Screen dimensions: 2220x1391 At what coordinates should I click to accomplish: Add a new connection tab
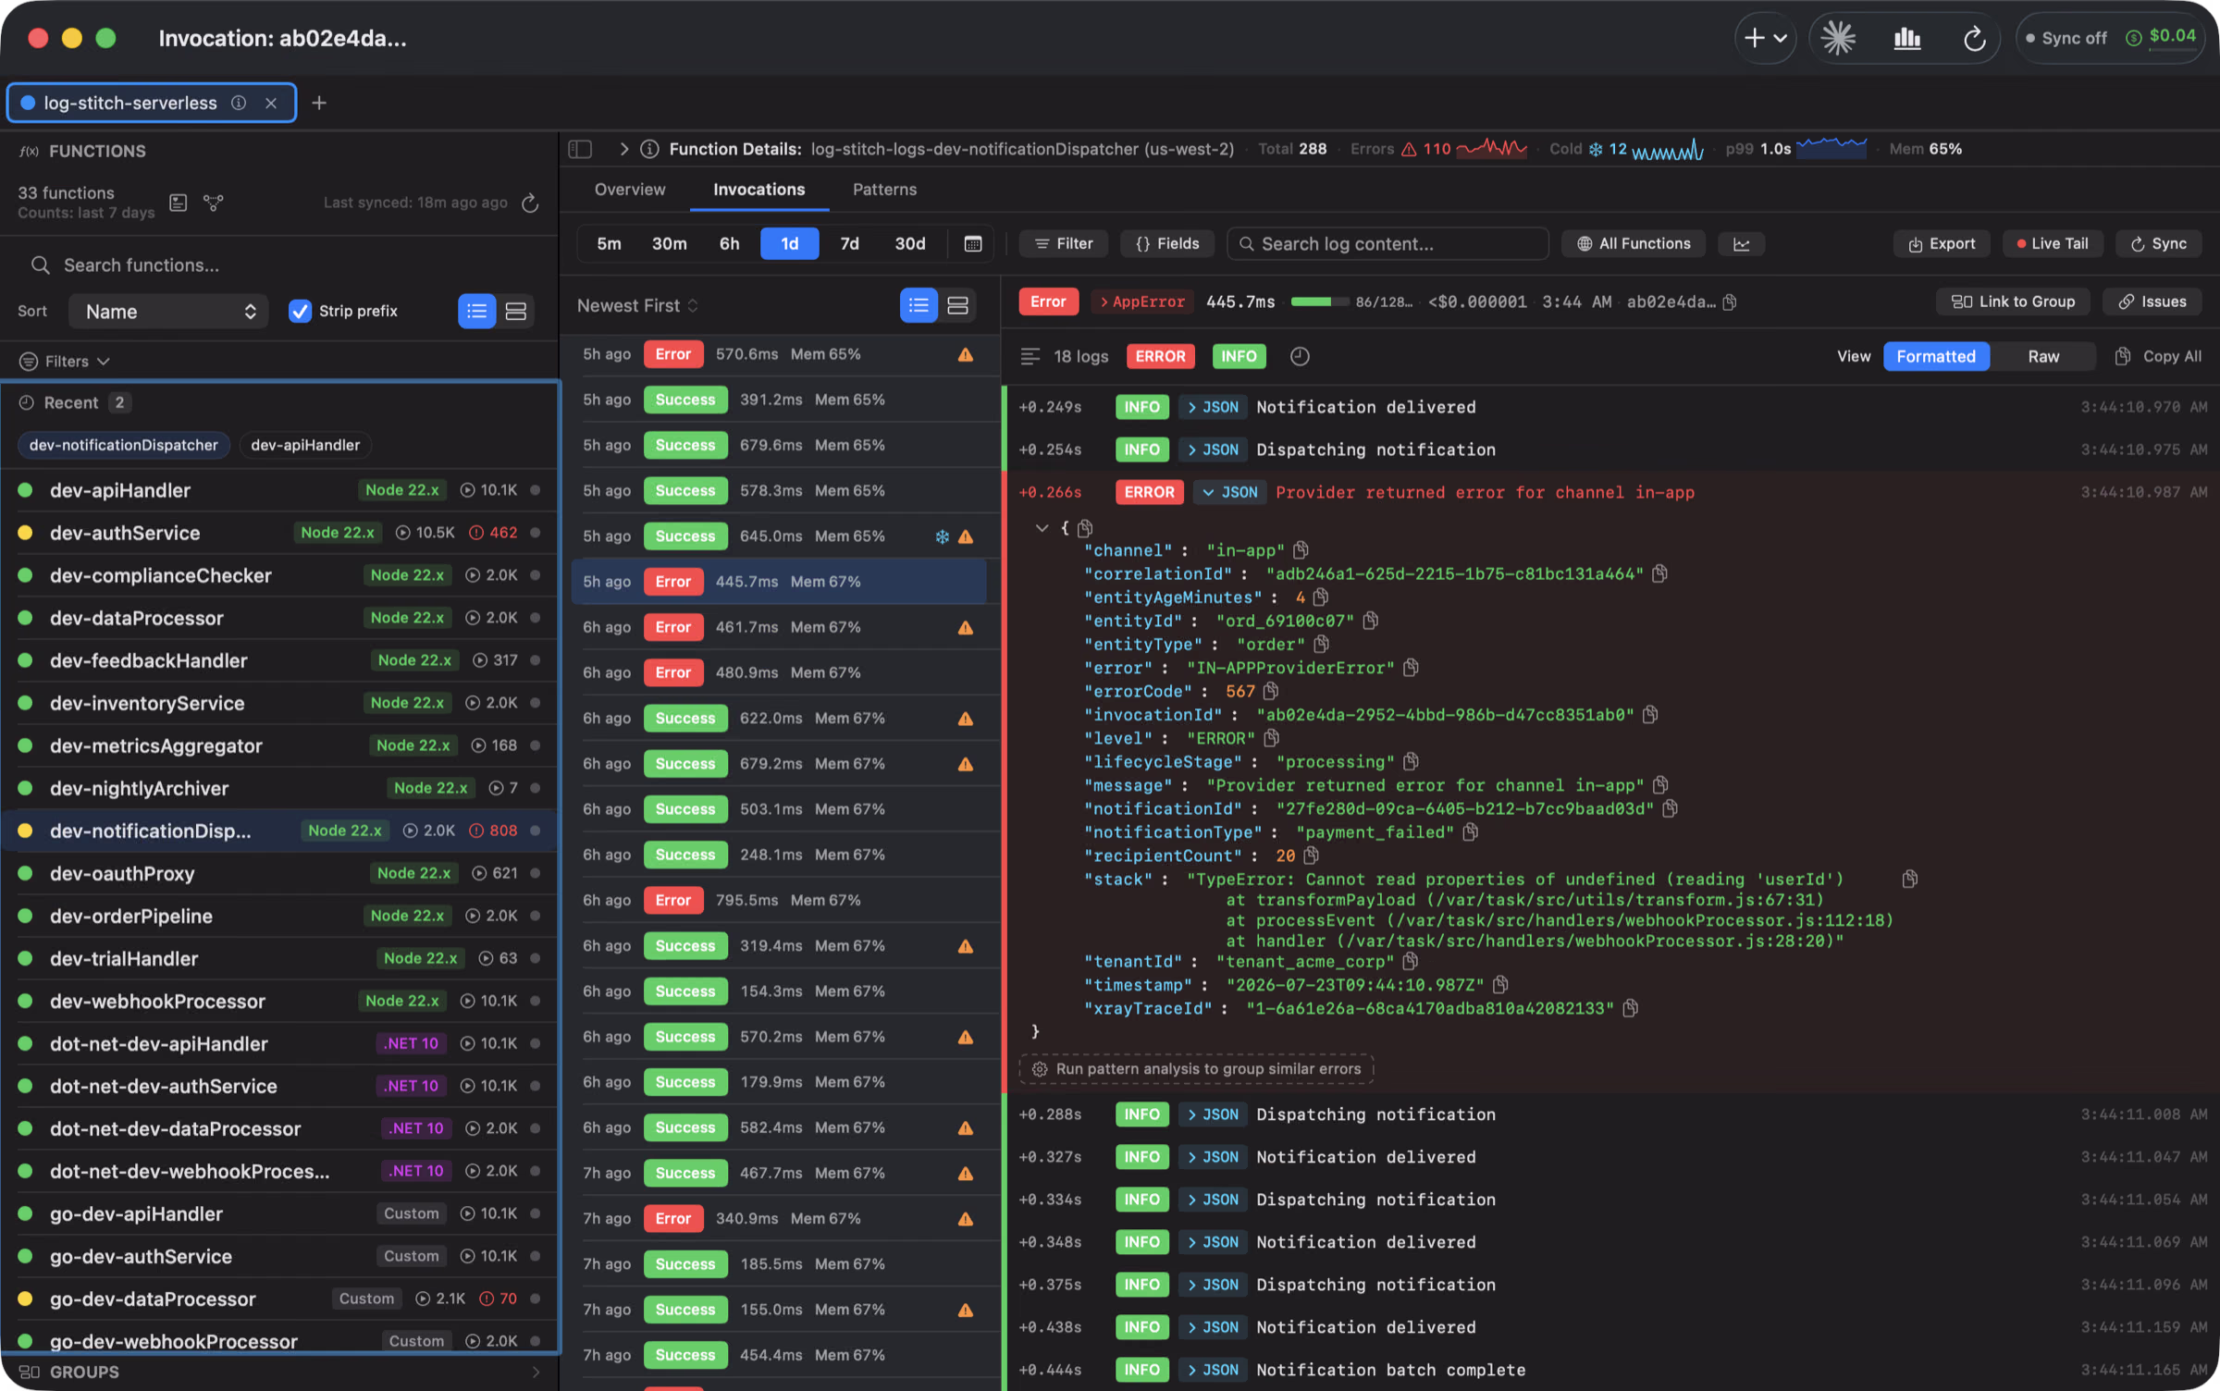[x=319, y=103]
